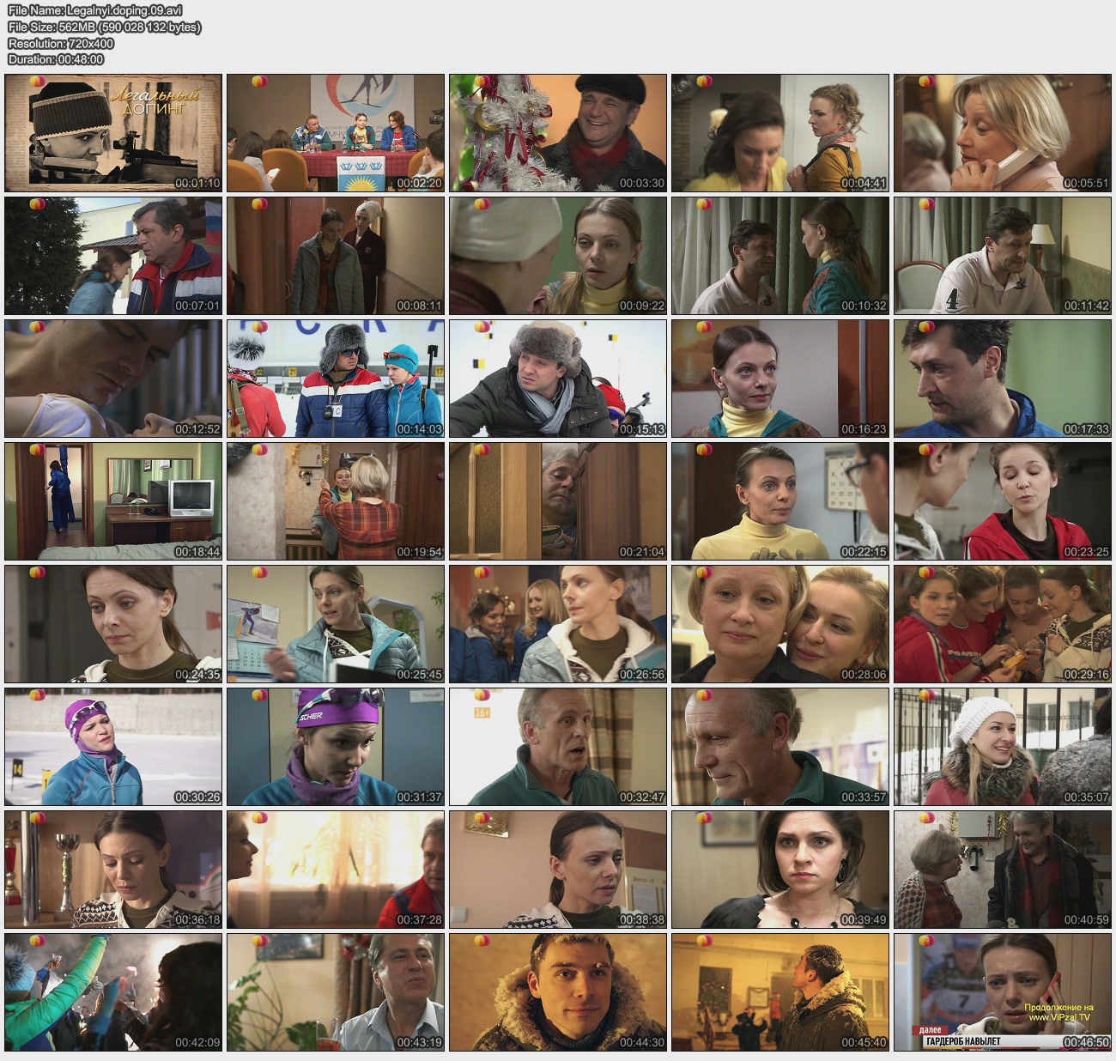Open the thumbnail at 00:02:20 press conference
The width and height of the screenshot is (1116, 1061).
pyautogui.click(x=336, y=133)
